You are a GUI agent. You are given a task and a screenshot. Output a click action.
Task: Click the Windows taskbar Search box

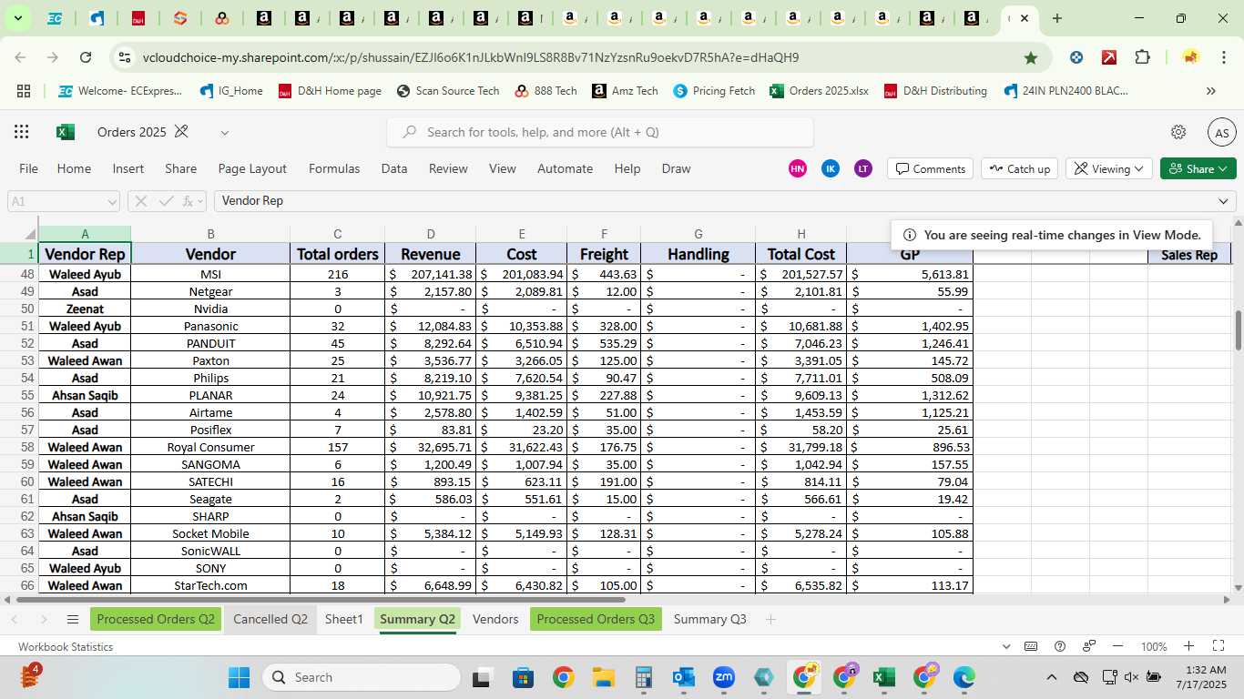pos(361,677)
